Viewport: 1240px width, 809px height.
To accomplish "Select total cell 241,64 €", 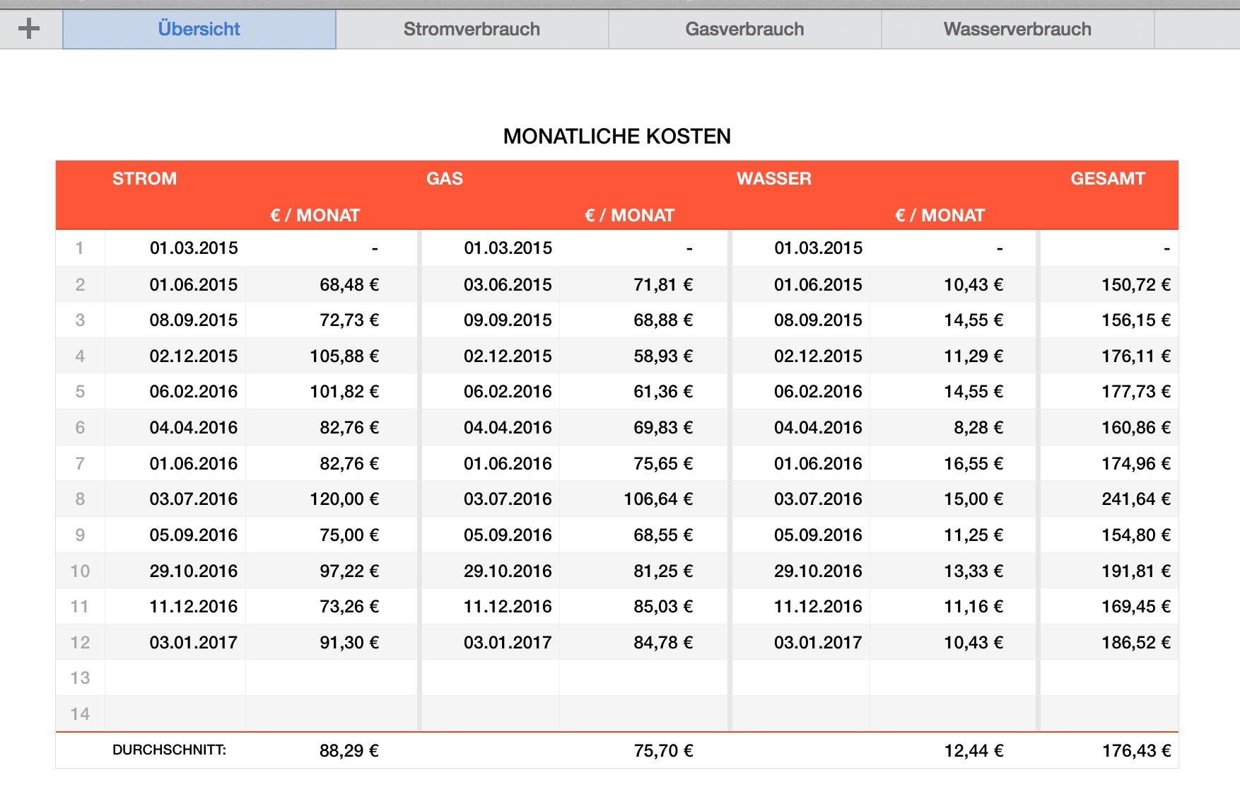I will coord(1135,499).
